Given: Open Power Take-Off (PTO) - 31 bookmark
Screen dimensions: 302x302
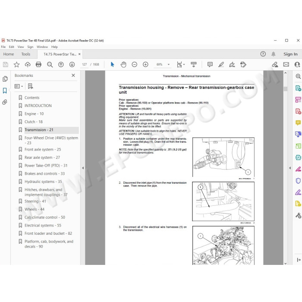Looking at the screenshot, I should click(x=46, y=166).
